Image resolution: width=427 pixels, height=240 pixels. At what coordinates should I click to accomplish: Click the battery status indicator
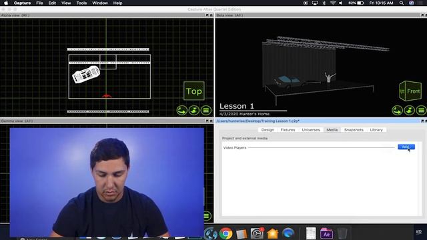(356, 3)
